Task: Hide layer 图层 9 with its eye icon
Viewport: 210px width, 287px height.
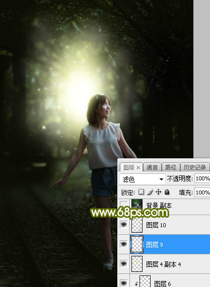Action: coord(123,244)
